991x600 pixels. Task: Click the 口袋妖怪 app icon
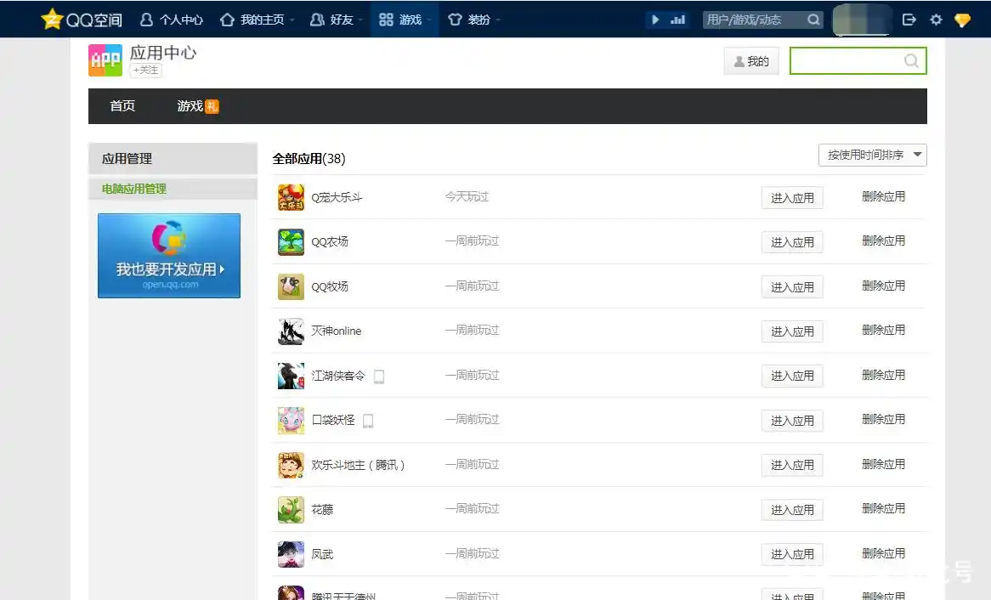point(291,420)
